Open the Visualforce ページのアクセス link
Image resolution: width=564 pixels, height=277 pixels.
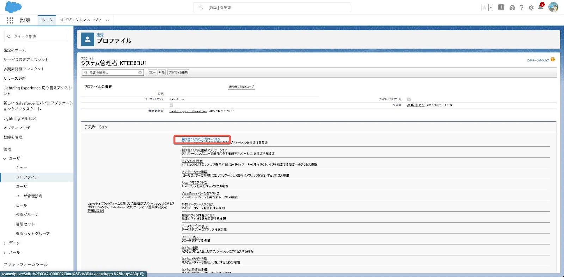[200, 194]
